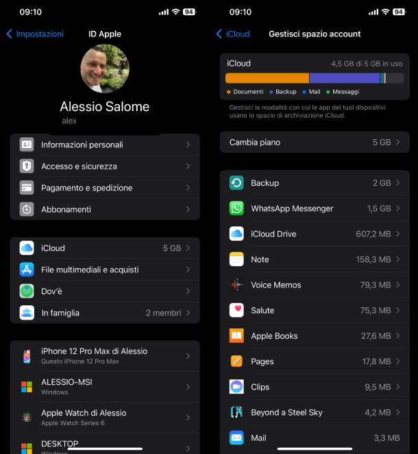
Task: Tap the left screen battery indicator
Action: click(189, 12)
